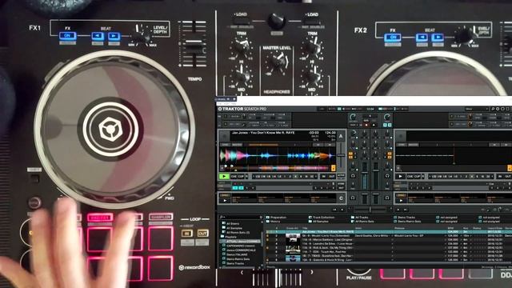This screenshot has height=288, width=512.
Task: Click the browser search magnifier icon
Action: click(x=222, y=217)
